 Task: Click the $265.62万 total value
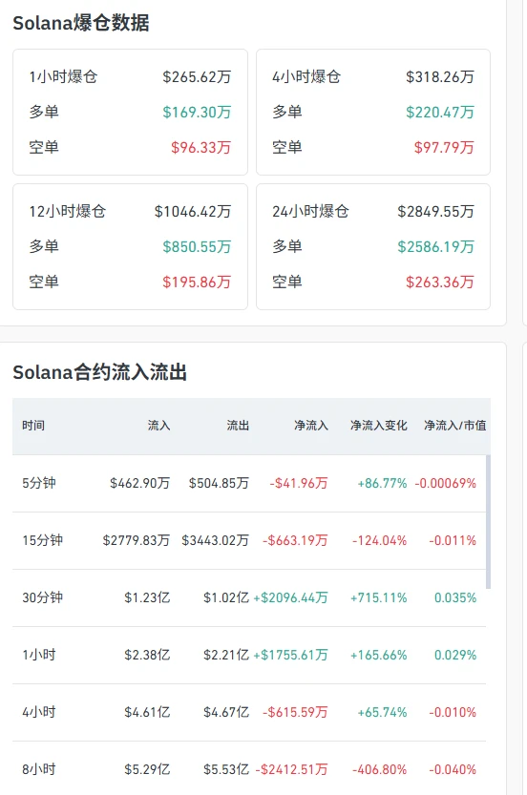[197, 76]
